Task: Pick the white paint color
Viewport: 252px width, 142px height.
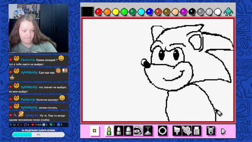Action: pyautogui.click(x=218, y=12)
